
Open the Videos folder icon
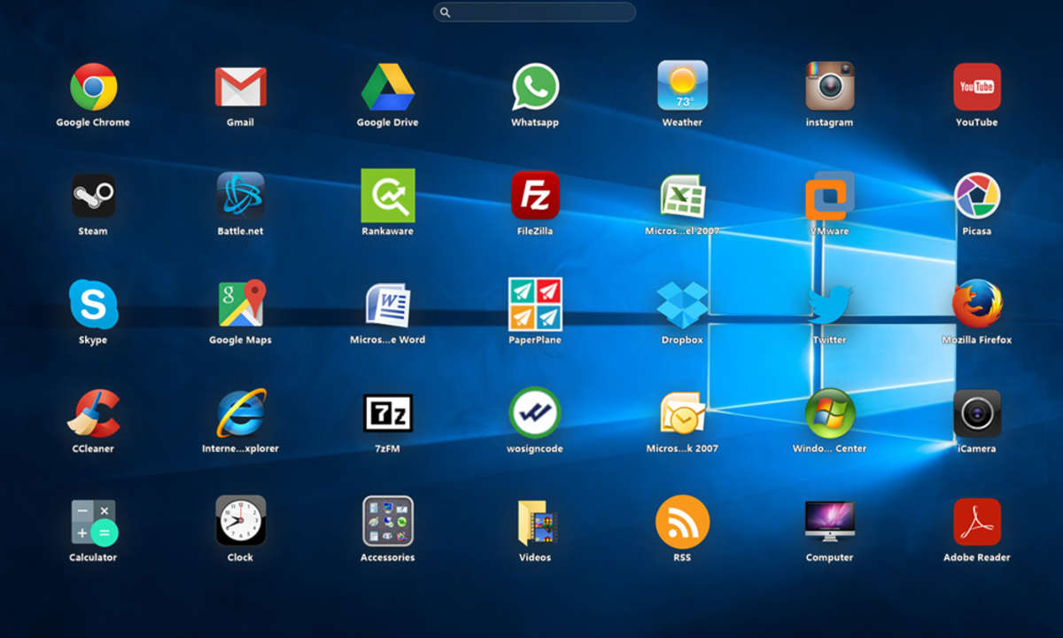tap(535, 522)
